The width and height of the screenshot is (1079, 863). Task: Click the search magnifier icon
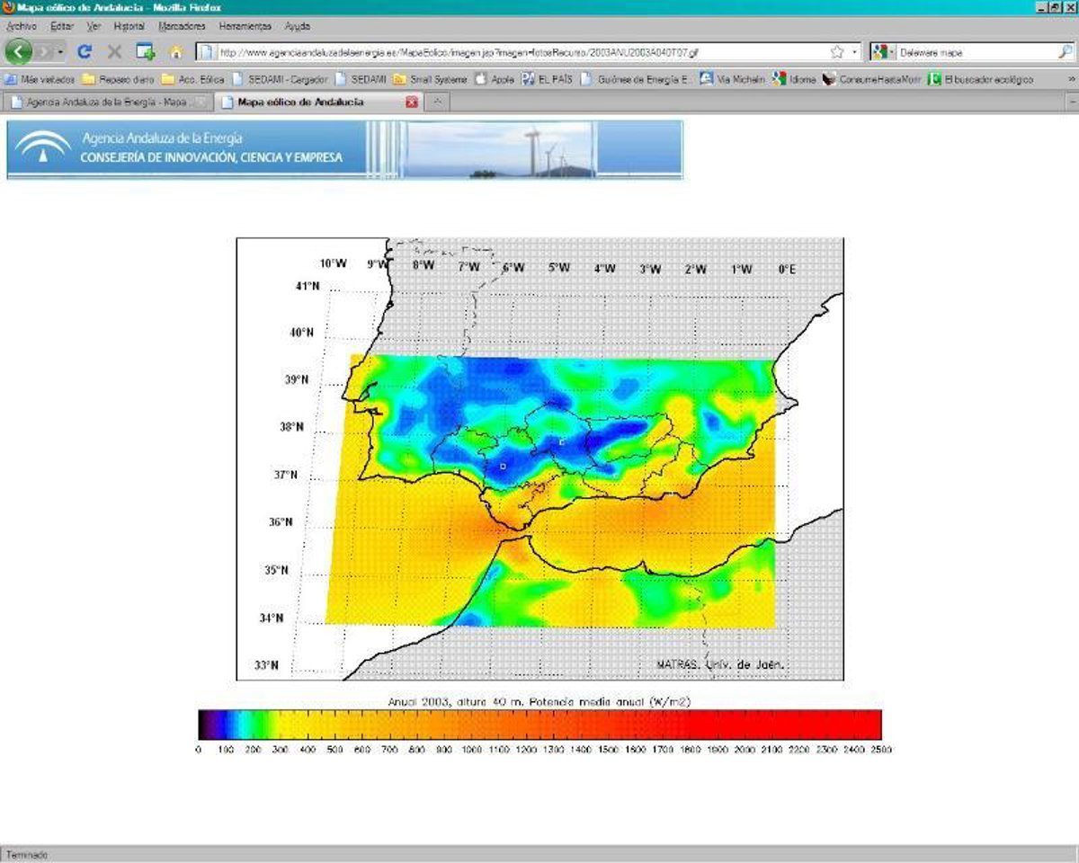click(x=1065, y=52)
